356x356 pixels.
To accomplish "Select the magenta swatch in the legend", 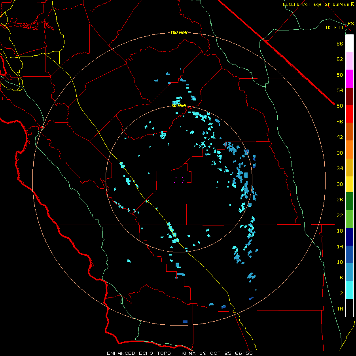I will (x=349, y=79).
